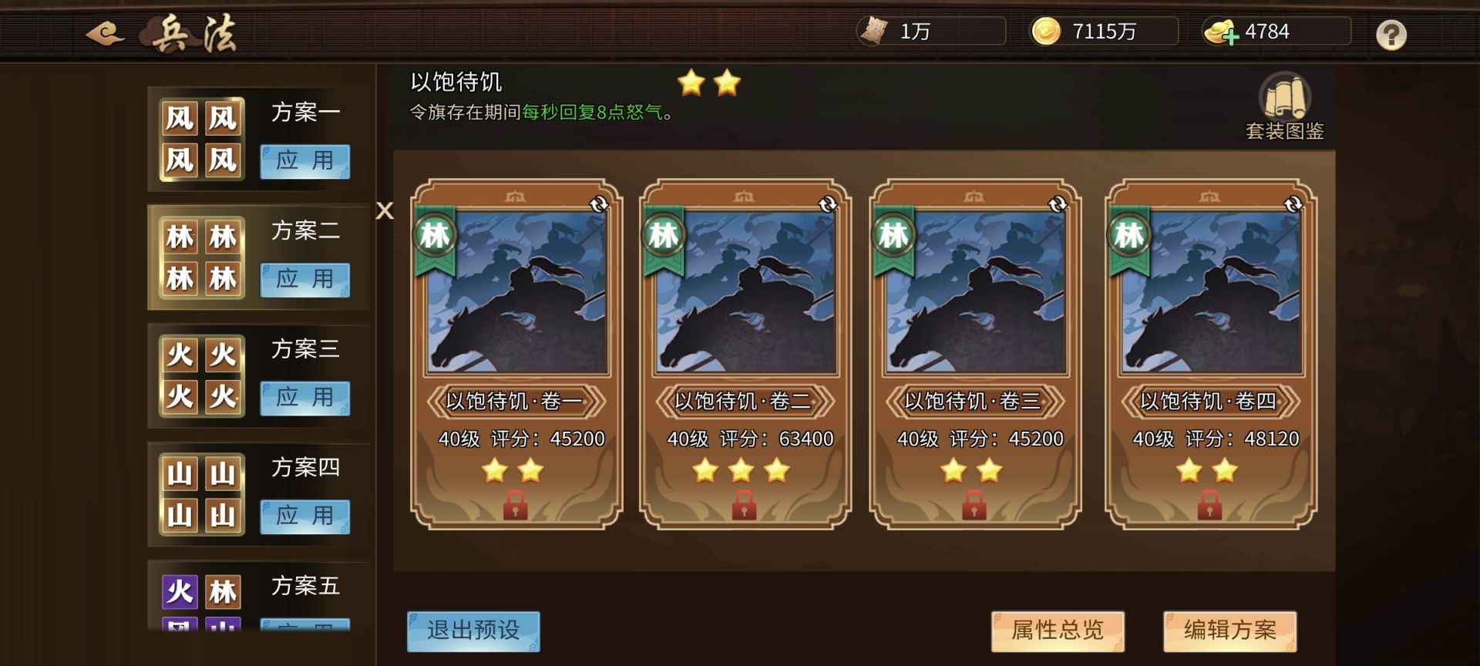Click swap icon on 以饱待饥·卷二 card
Viewport: 1480px width, 666px height.
828,204
